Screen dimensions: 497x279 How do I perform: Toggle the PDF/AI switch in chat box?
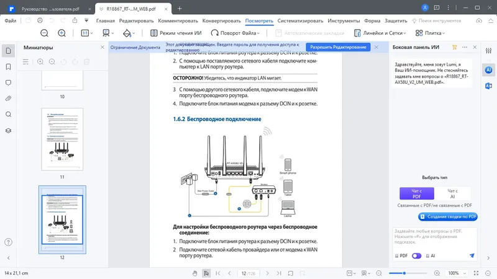tap(416, 255)
